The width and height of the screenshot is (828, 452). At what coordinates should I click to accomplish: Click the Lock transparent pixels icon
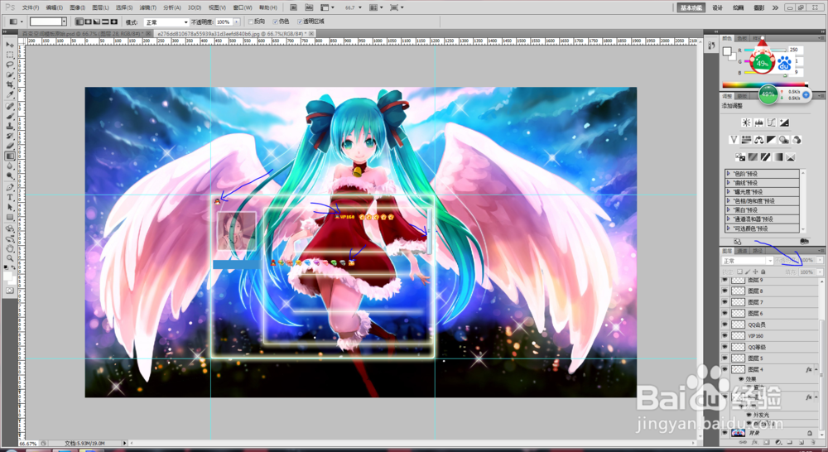click(x=739, y=272)
